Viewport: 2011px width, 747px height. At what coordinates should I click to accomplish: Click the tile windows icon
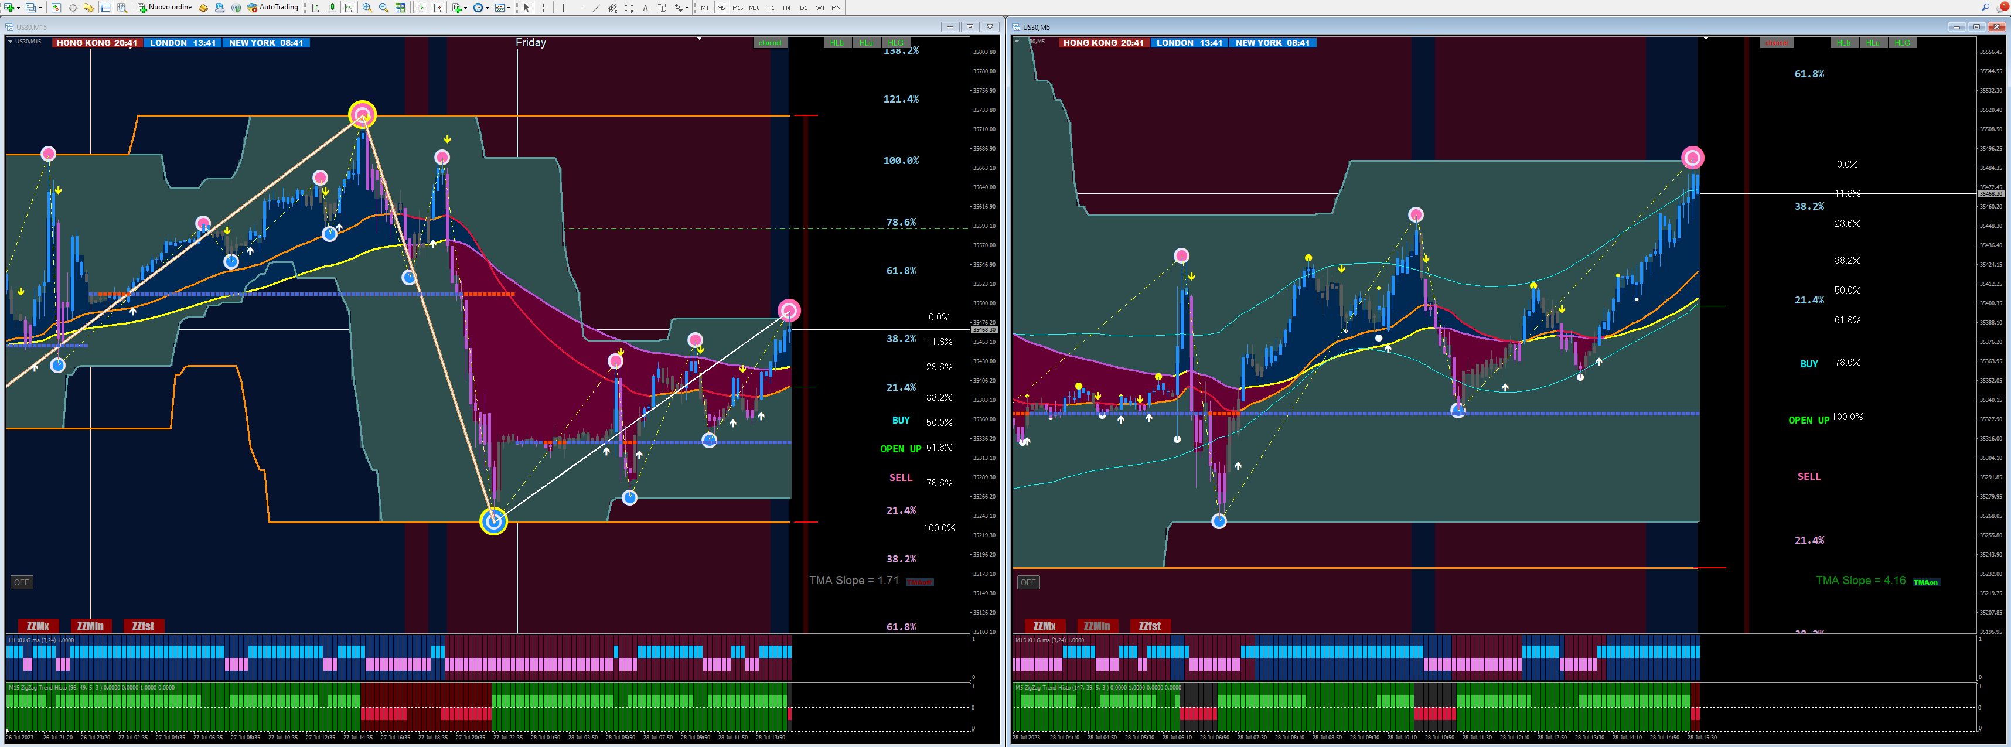click(x=400, y=7)
